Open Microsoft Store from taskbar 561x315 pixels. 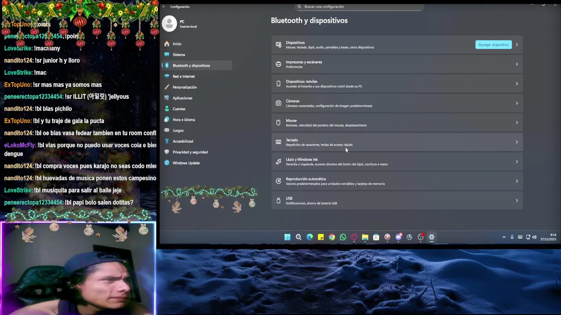pyautogui.click(x=376, y=237)
